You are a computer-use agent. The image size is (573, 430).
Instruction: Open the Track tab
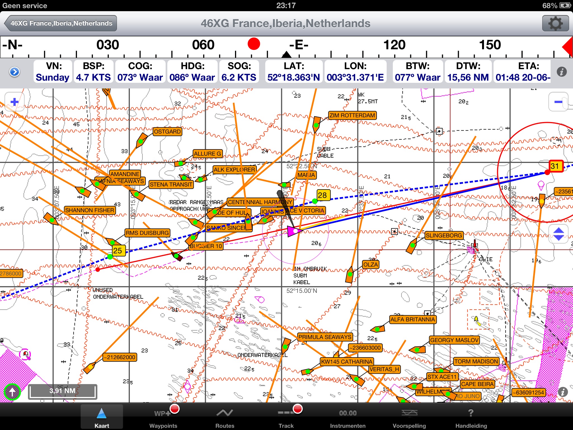tap(286, 417)
